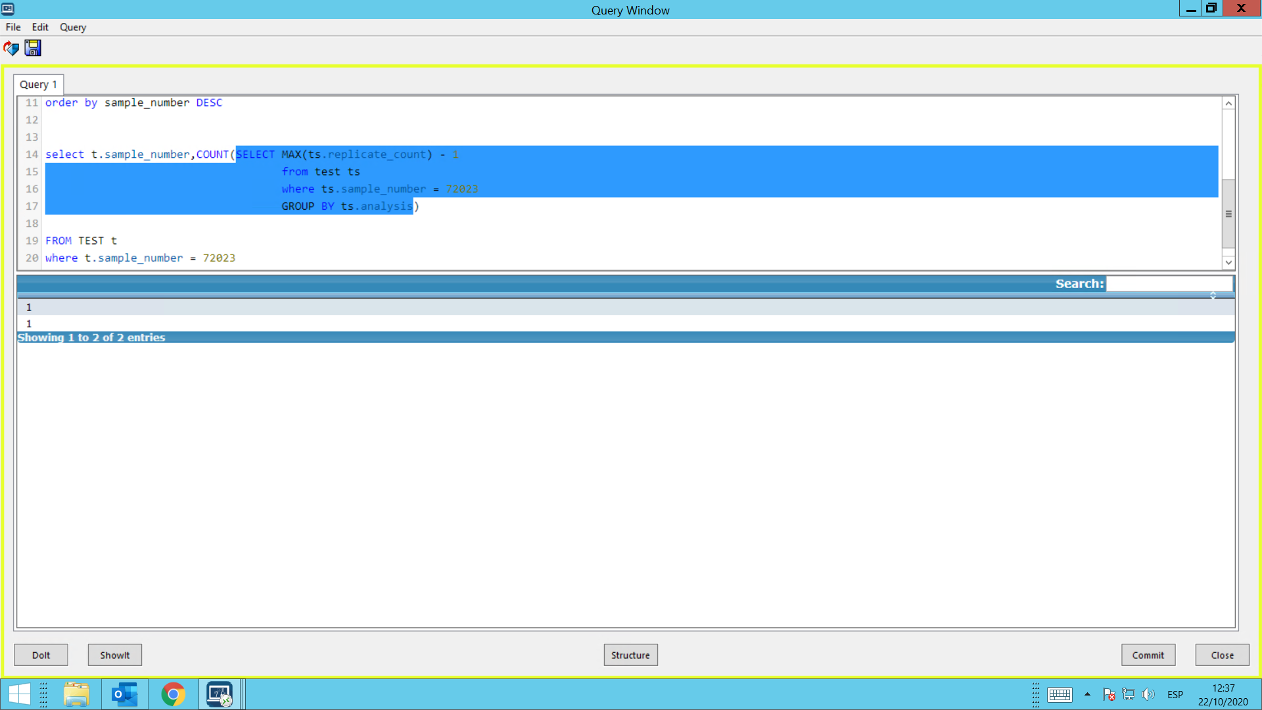Open the Query menu
This screenshot has height=710, width=1262.
click(x=73, y=27)
